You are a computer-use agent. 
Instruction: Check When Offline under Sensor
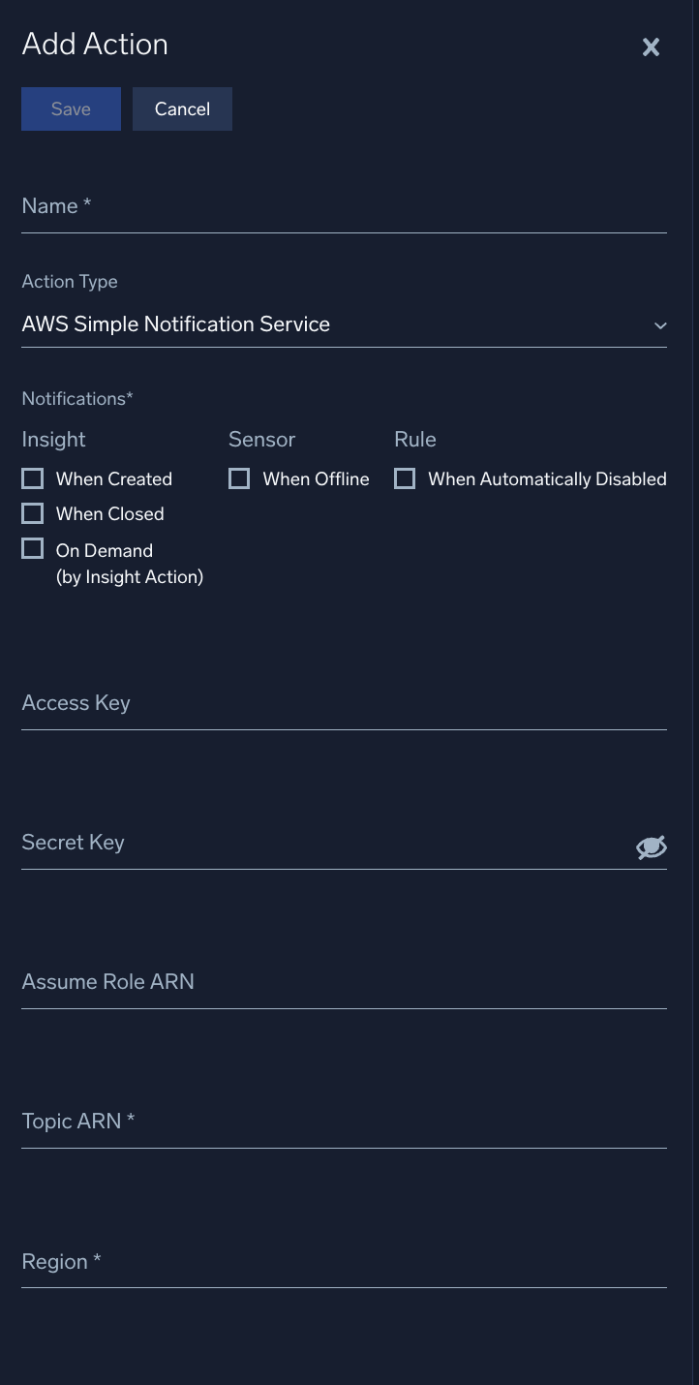[238, 477]
